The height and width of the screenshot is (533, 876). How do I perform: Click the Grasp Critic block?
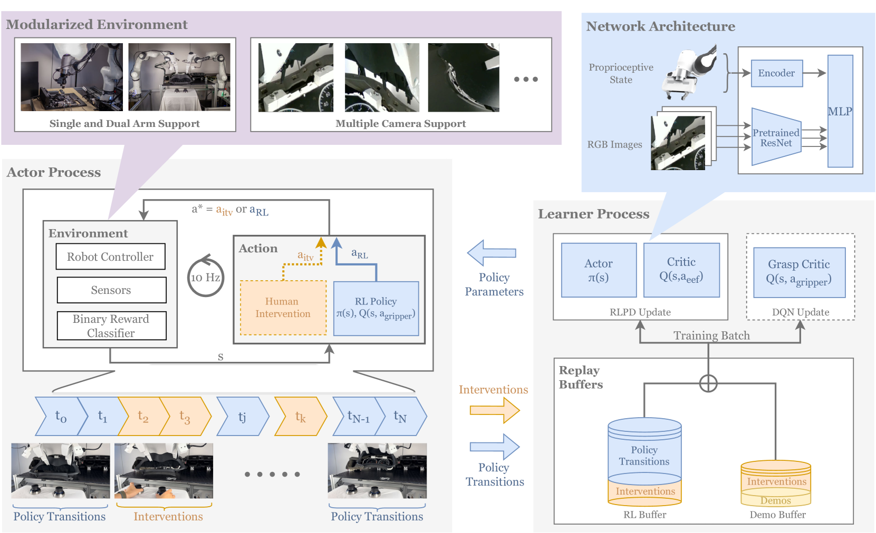798,273
